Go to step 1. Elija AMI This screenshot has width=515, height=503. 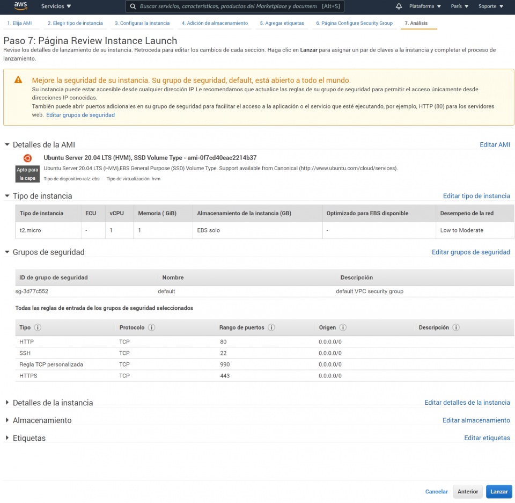point(20,23)
